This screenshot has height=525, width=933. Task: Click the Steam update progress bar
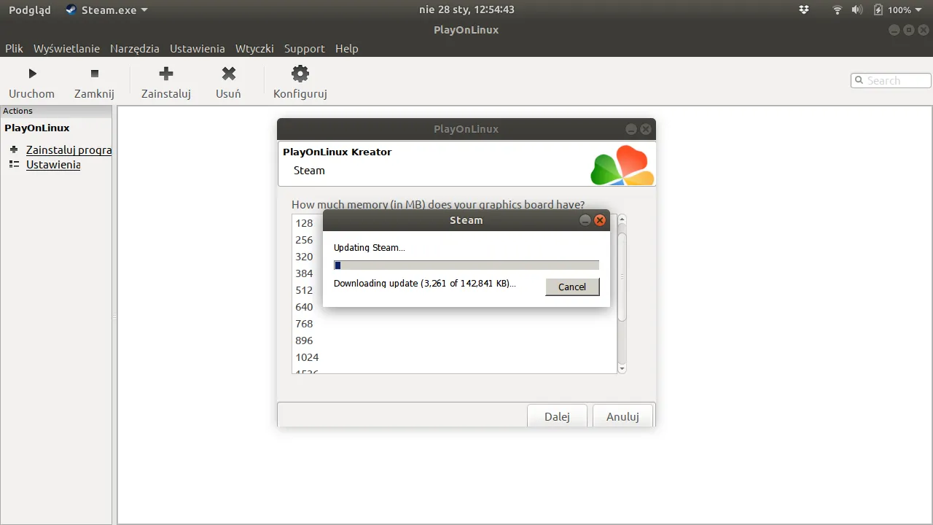pyautogui.click(x=466, y=265)
